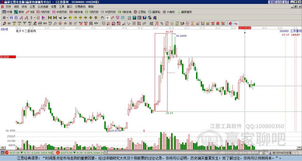The height and width of the screenshot is (161, 302).
Task: Select the circled crosshair target tool
Action: coord(60,24)
